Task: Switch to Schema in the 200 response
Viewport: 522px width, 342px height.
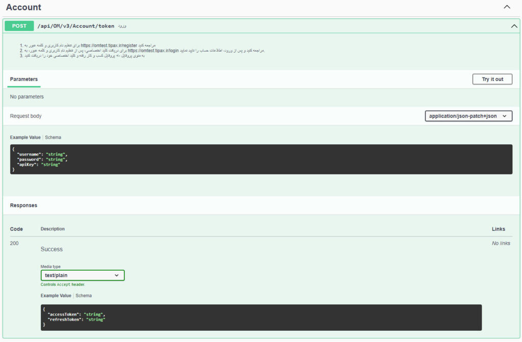Action: (x=84, y=296)
